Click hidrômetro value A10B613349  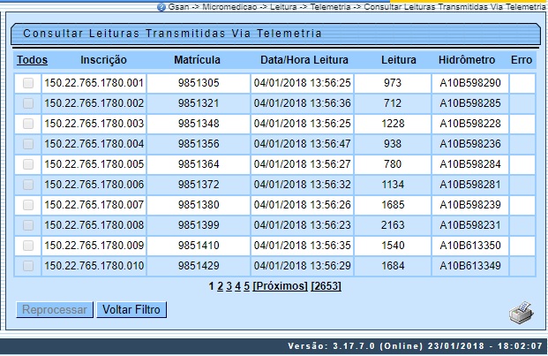click(470, 266)
